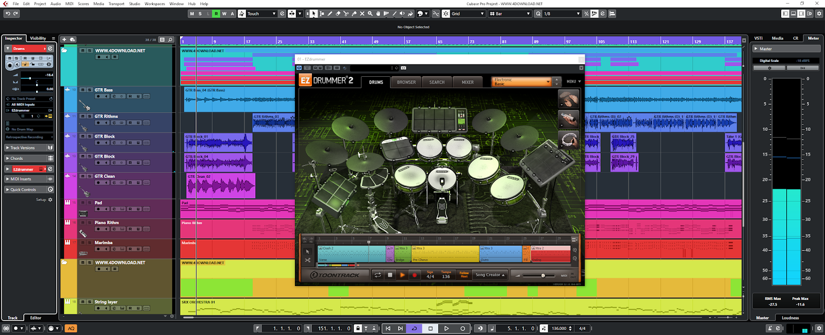Click the hand claps percussion thumbnail in EZdrummer
The width and height of the screenshot is (825, 335).
tap(568, 98)
